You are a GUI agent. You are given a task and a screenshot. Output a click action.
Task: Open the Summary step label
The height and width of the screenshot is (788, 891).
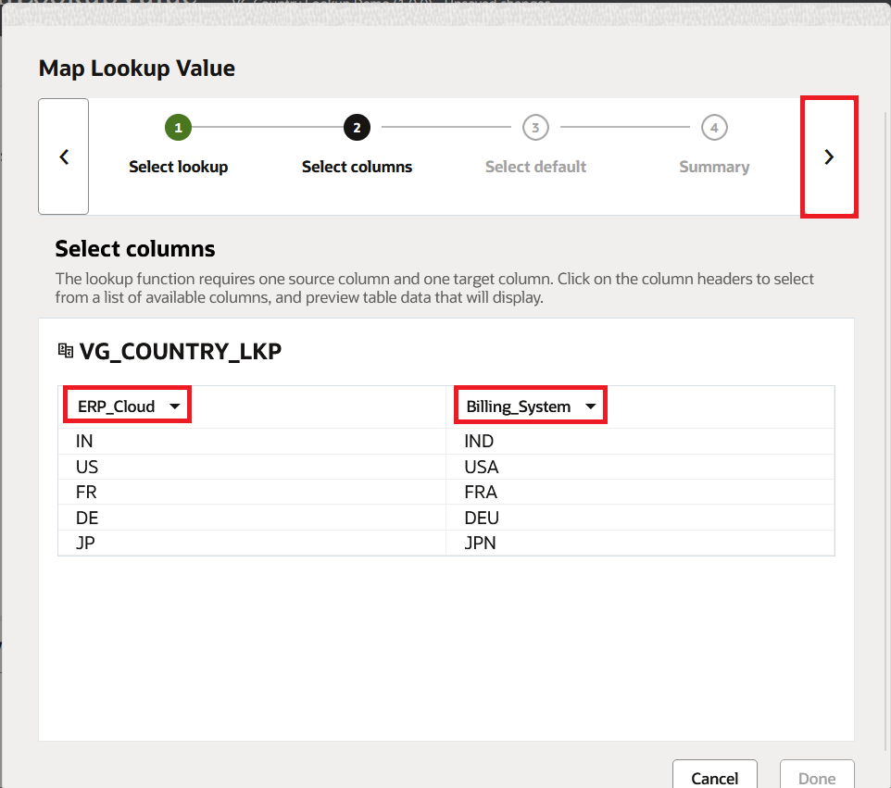pos(714,168)
